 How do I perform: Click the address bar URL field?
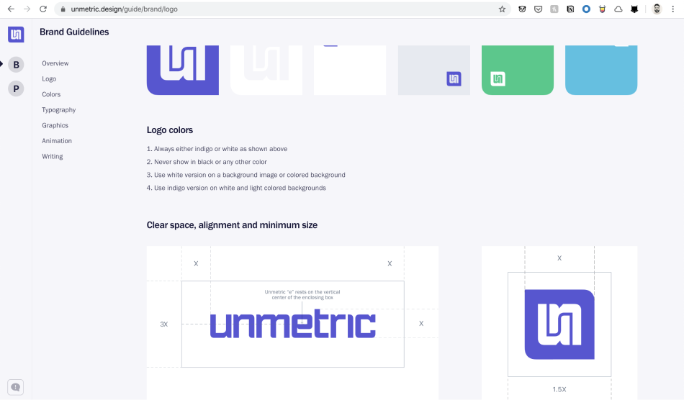pos(284,9)
